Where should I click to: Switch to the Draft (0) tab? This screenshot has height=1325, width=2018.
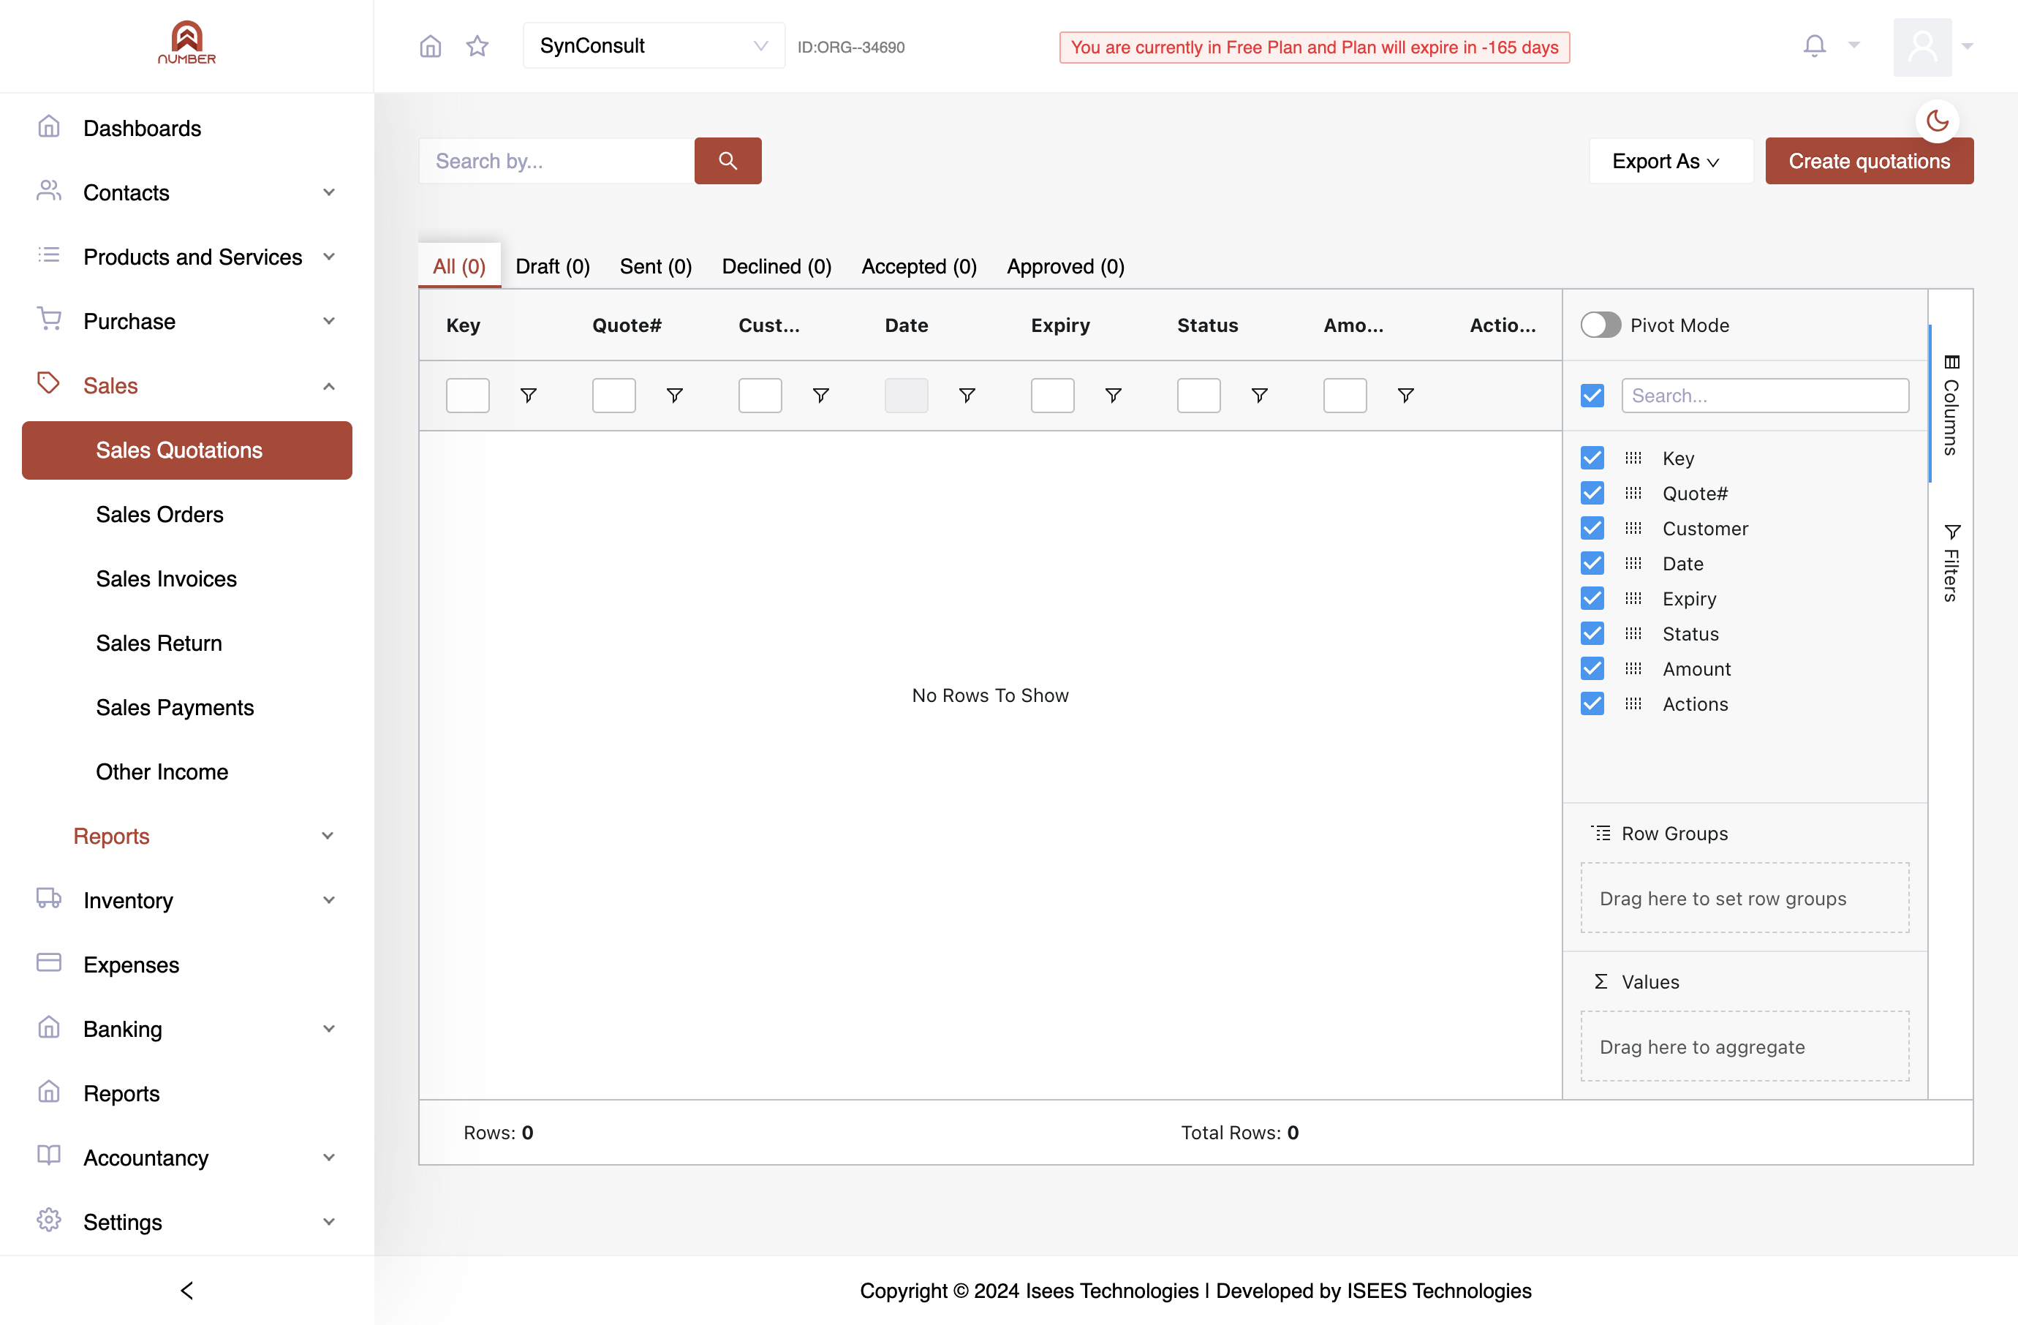[552, 266]
